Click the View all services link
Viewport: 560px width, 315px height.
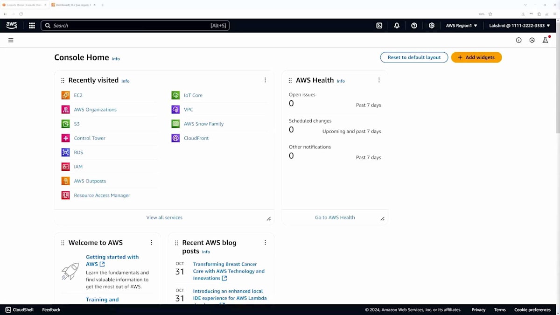point(164,217)
